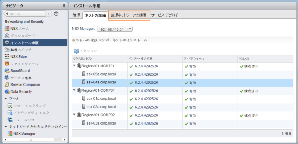The image size is (298, 144).
Task: Open the アクション menu
Action: (86, 51)
